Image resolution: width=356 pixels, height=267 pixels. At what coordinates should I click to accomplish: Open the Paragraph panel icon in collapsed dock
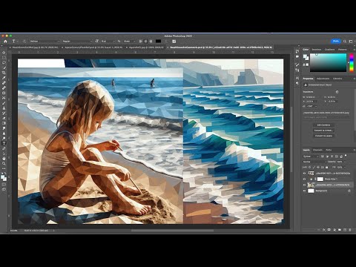click(x=297, y=83)
